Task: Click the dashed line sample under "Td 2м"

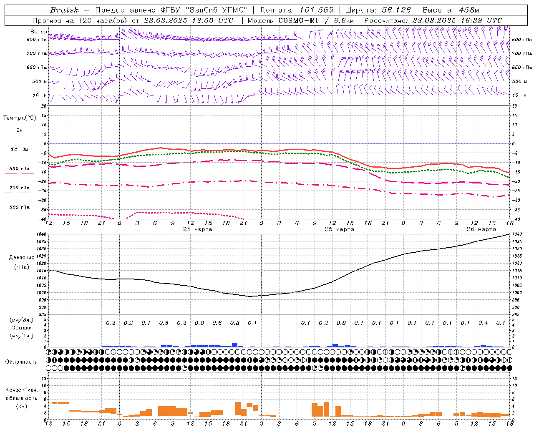Action: tap(18, 154)
